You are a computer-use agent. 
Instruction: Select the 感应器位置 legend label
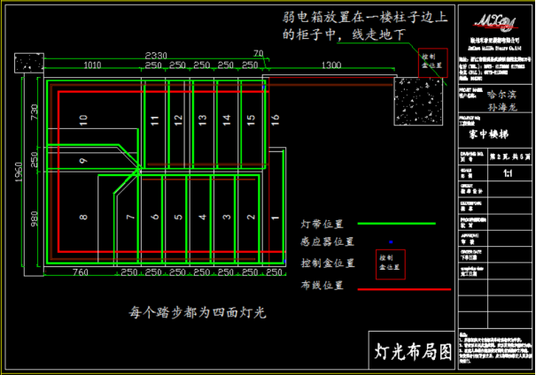pos(327,241)
